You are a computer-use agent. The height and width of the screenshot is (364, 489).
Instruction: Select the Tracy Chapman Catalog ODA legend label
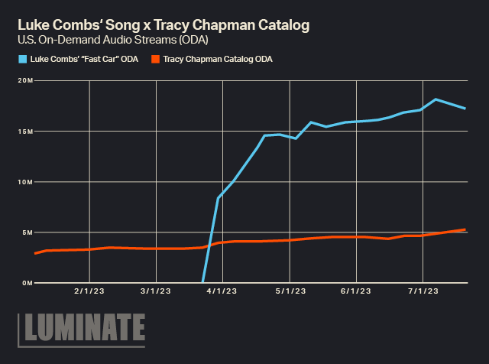[x=218, y=58]
